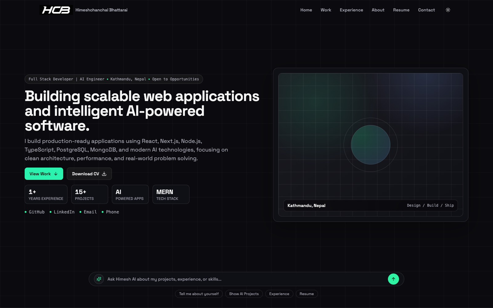The height and width of the screenshot is (308, 493).
Task: Click the HCB logo
Action: pos(56,10)
